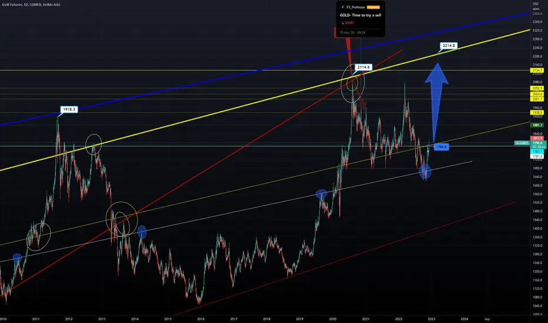The image size is (548, 323).
Task: Click the blue 1785.8 price label
Action: point(442,147)
